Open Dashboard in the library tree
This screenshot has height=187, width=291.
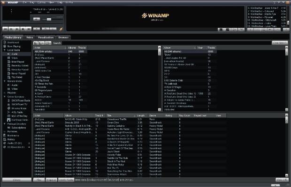coord(13,43)
